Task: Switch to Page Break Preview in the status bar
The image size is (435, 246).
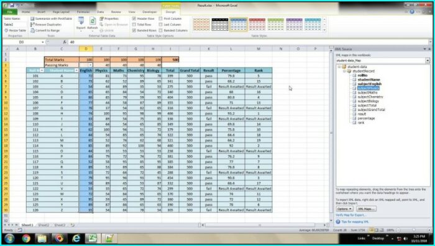Action: click(x=382, y=230)
